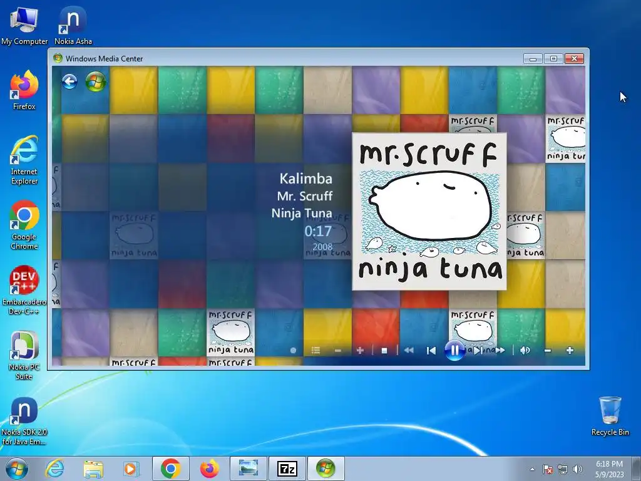Click the Fast Forward button

tap(500, 351)
